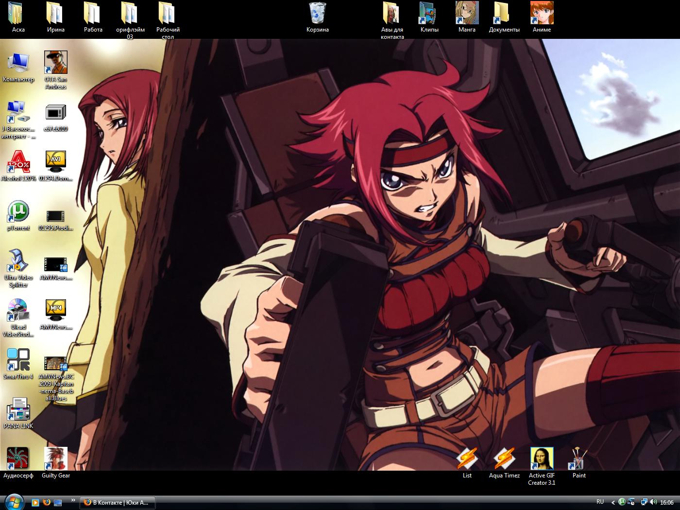The width and height of the screenshot is (680, 510).
Task: Show hidden system tray icons
Action: 613,503
